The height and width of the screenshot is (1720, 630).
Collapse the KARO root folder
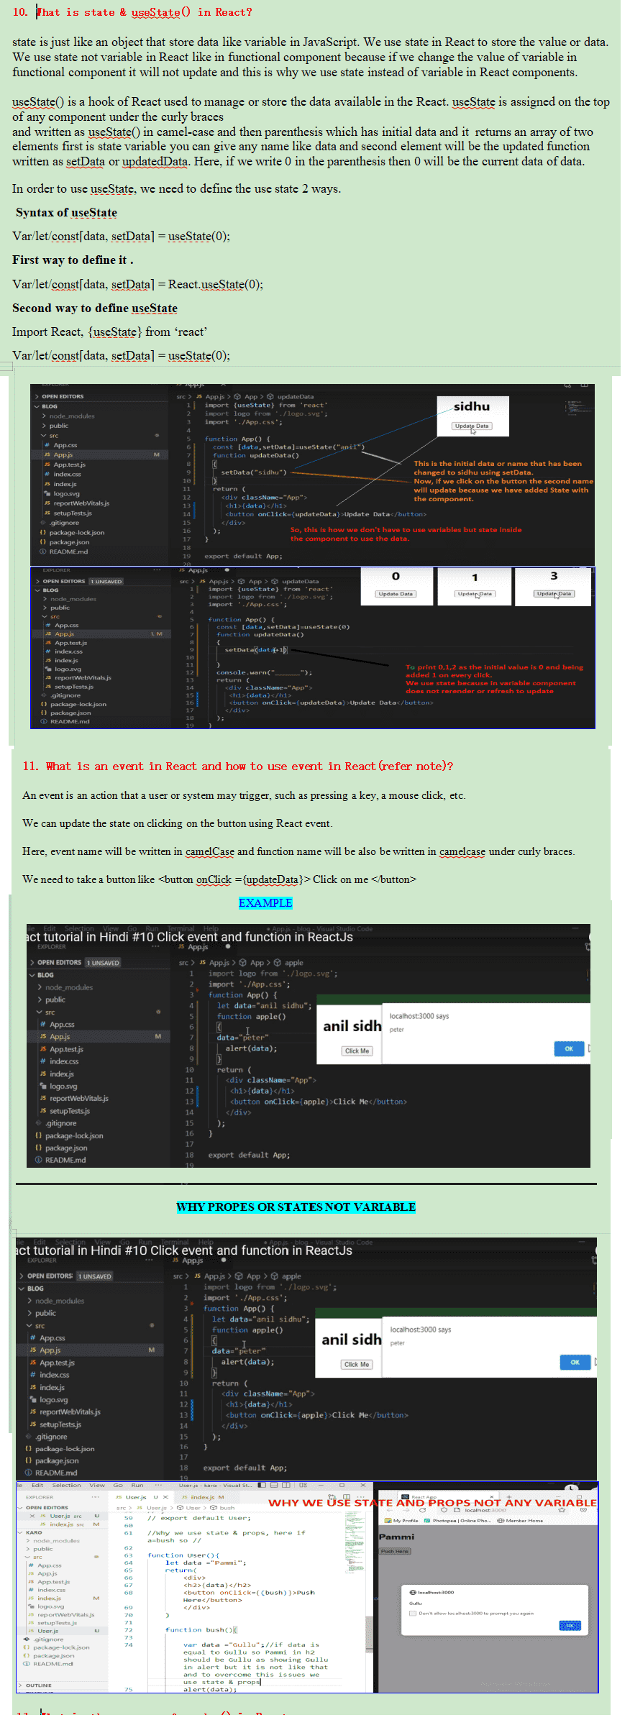[20, 1532]
